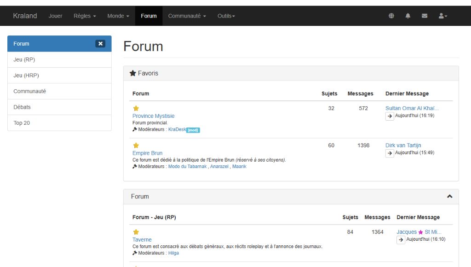Select Jeu (RP) in sidebar
This screenshot has height=267, width=471.
click(59, 60)
